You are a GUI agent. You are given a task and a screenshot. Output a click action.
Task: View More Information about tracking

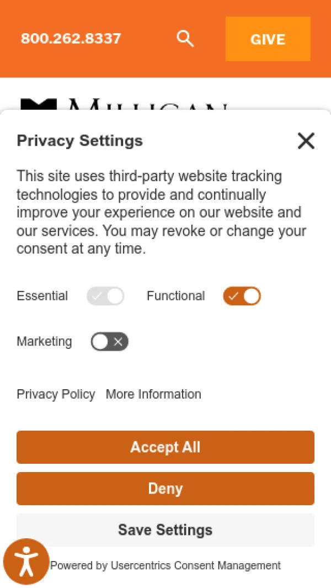click(x=153, y=394)
